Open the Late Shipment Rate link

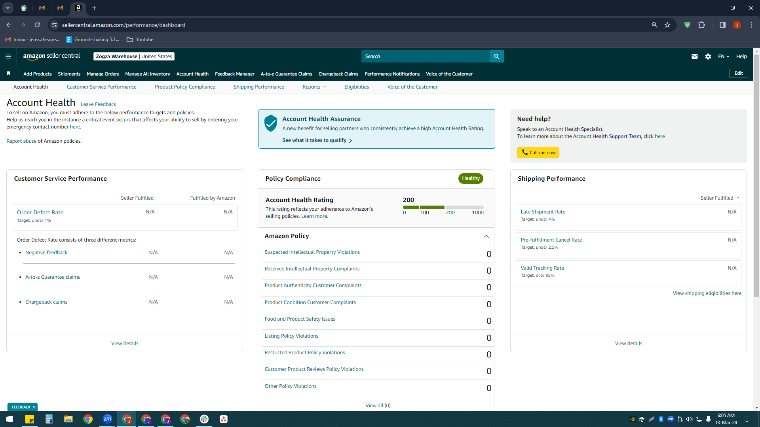(x=543, y=212)
